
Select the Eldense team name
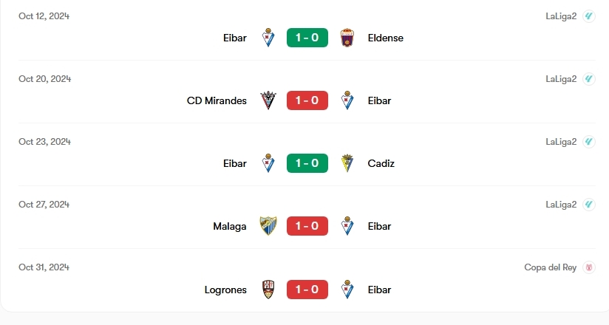(385, 38)
